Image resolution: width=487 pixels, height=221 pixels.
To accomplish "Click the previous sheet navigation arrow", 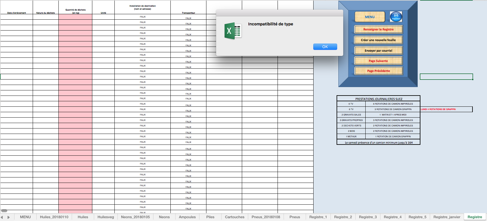I will click(x=2, y=217).
